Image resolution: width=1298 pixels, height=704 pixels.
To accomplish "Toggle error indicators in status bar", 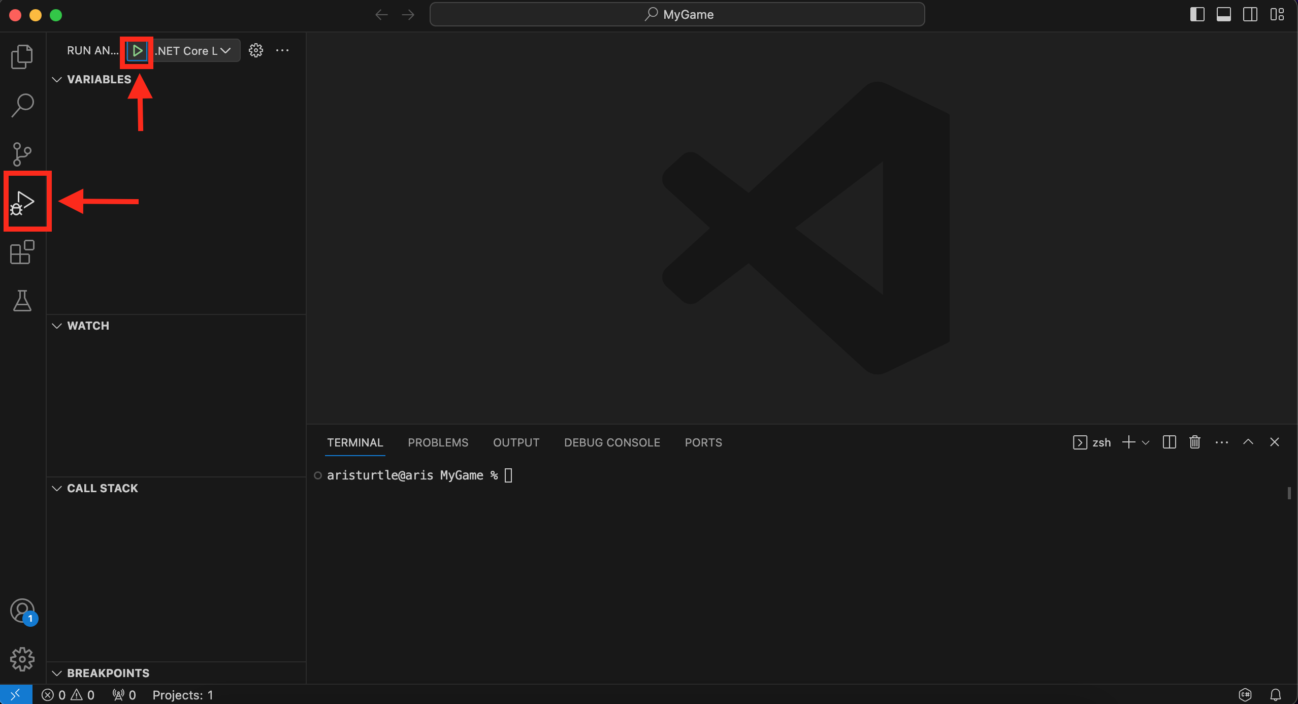I will [70, 694].
